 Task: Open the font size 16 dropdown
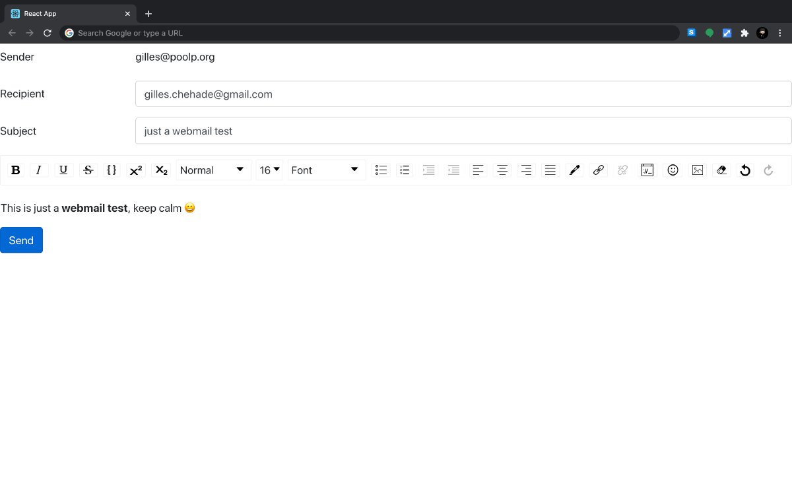point(269,170)
